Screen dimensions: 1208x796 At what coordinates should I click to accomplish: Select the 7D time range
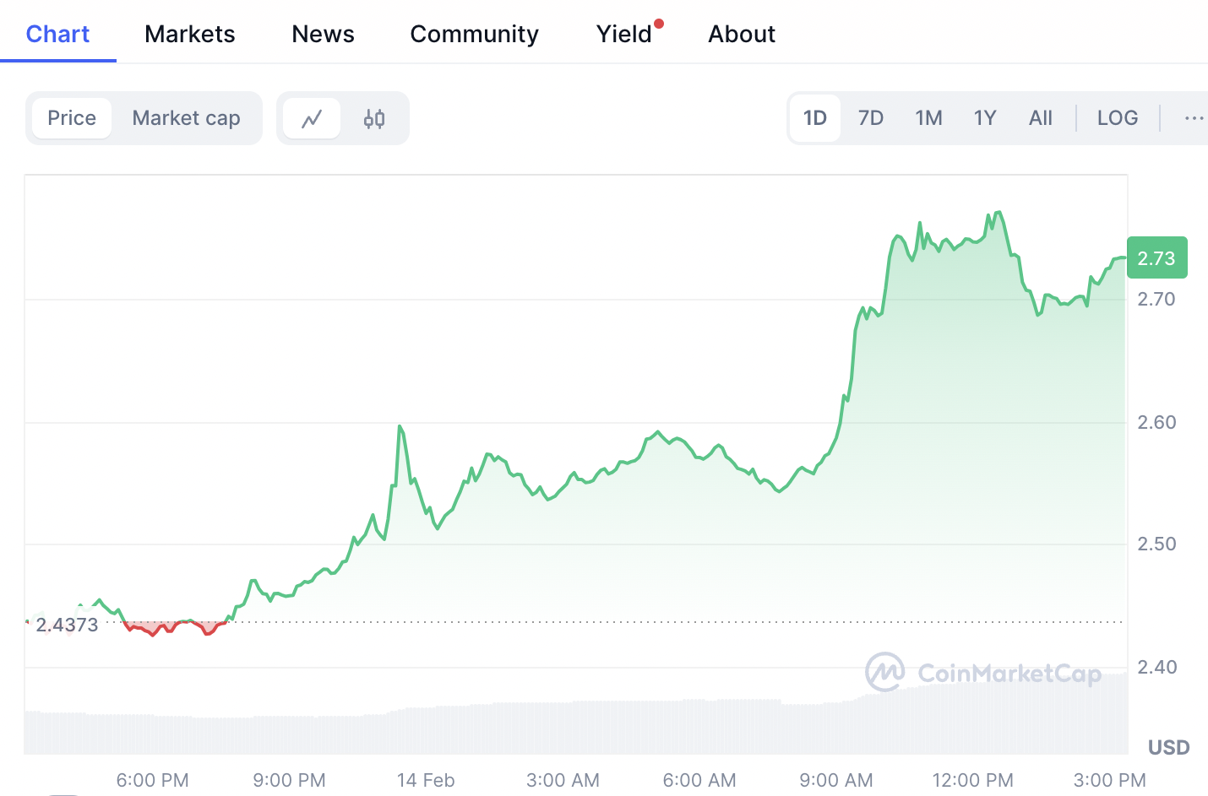coord(871,118)
